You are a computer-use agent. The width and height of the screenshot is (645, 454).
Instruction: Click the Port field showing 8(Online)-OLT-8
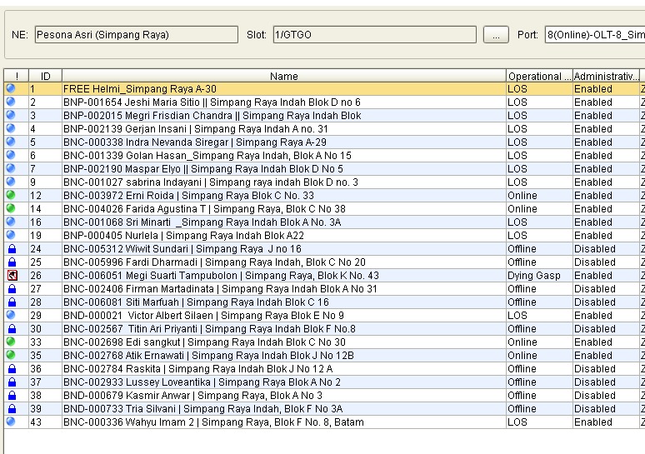594,35
